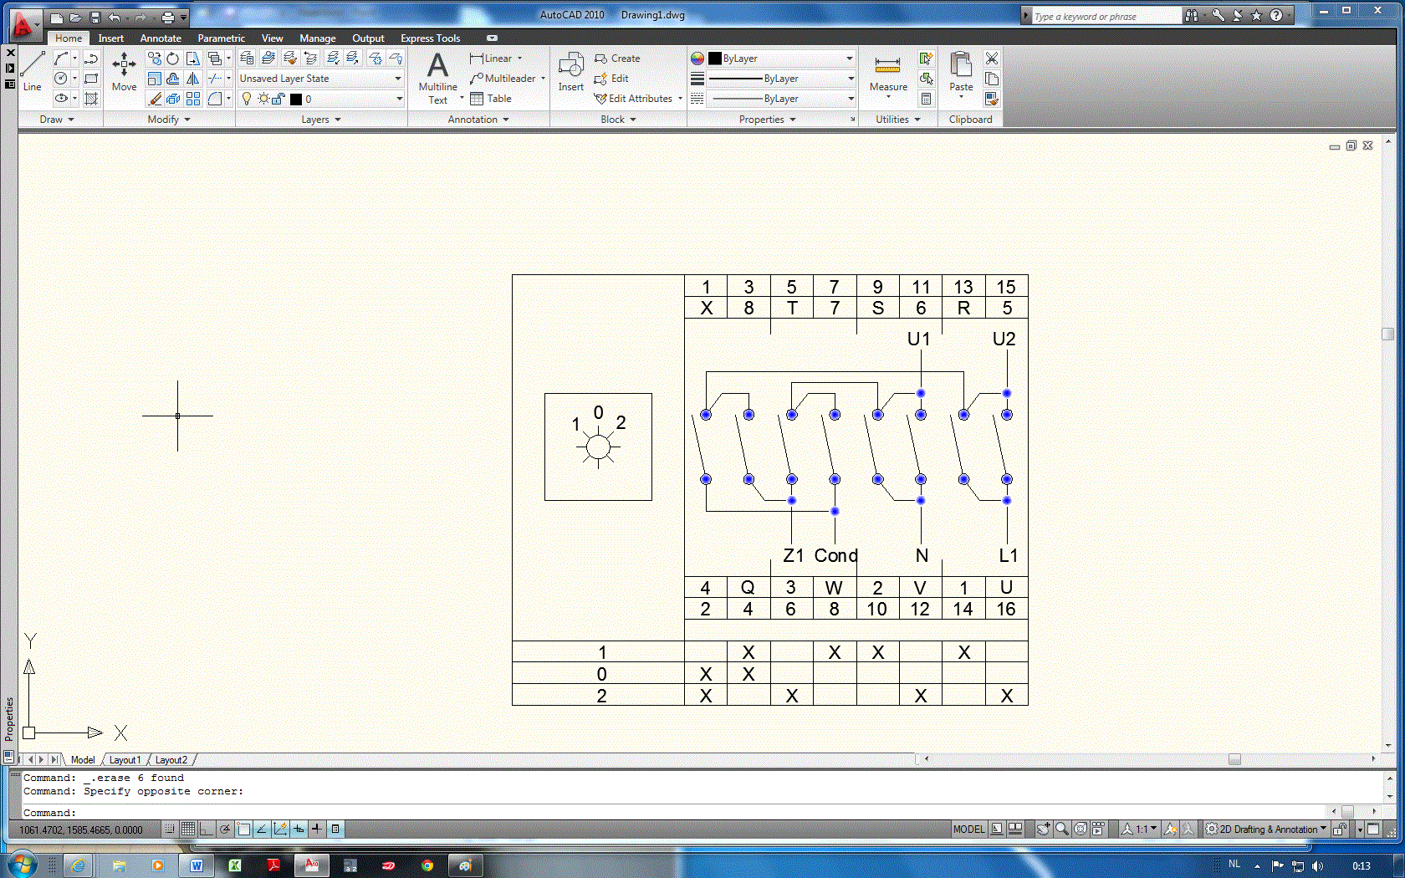Open the Quick Calculator icon
This screenshot has width=1405, height=878.
[926, 99]
